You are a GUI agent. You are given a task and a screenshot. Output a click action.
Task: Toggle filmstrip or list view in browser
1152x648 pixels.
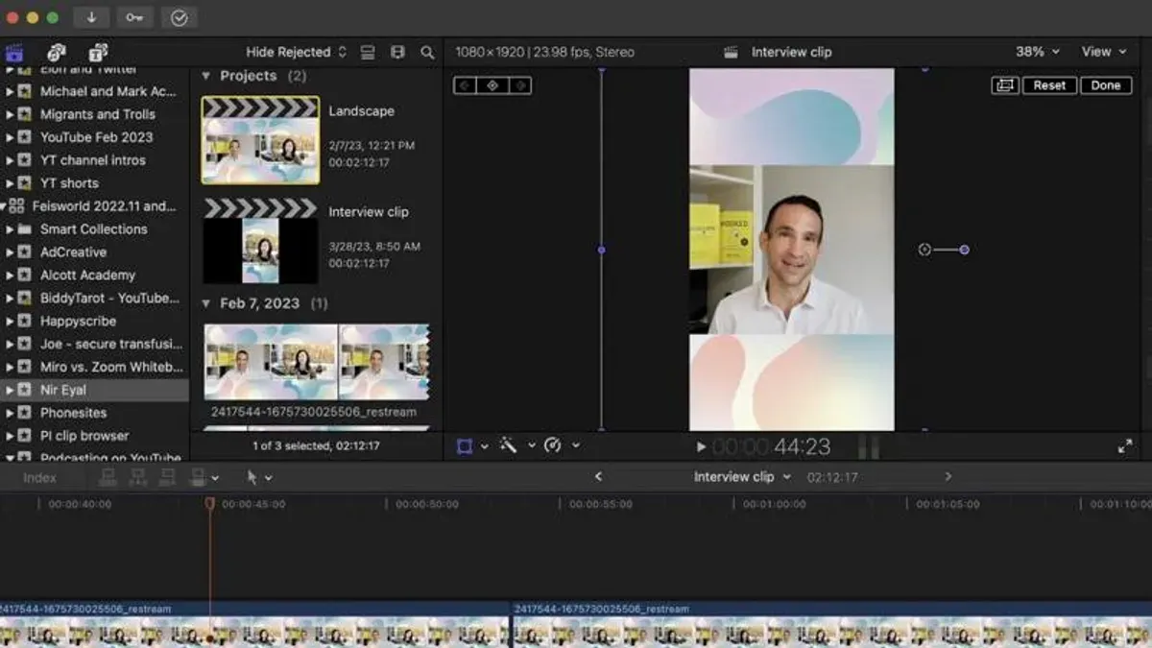point(397,52)
